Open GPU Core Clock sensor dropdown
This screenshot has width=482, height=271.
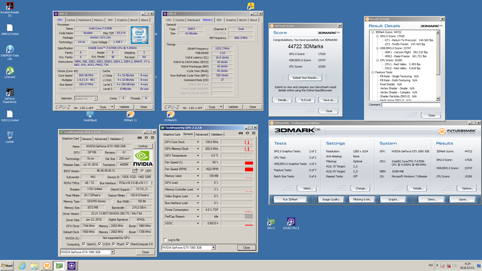[x=198, y=142]
